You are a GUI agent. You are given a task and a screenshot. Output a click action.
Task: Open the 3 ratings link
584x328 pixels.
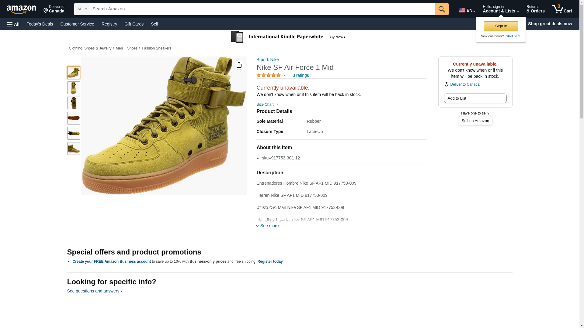pos(301,75)
